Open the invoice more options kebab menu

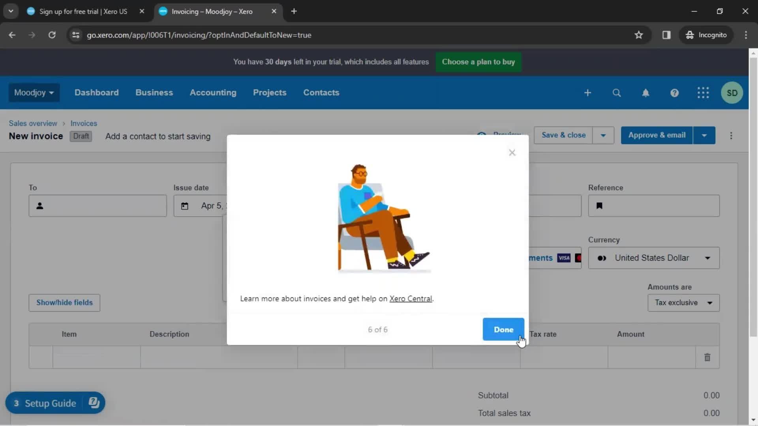731,136
